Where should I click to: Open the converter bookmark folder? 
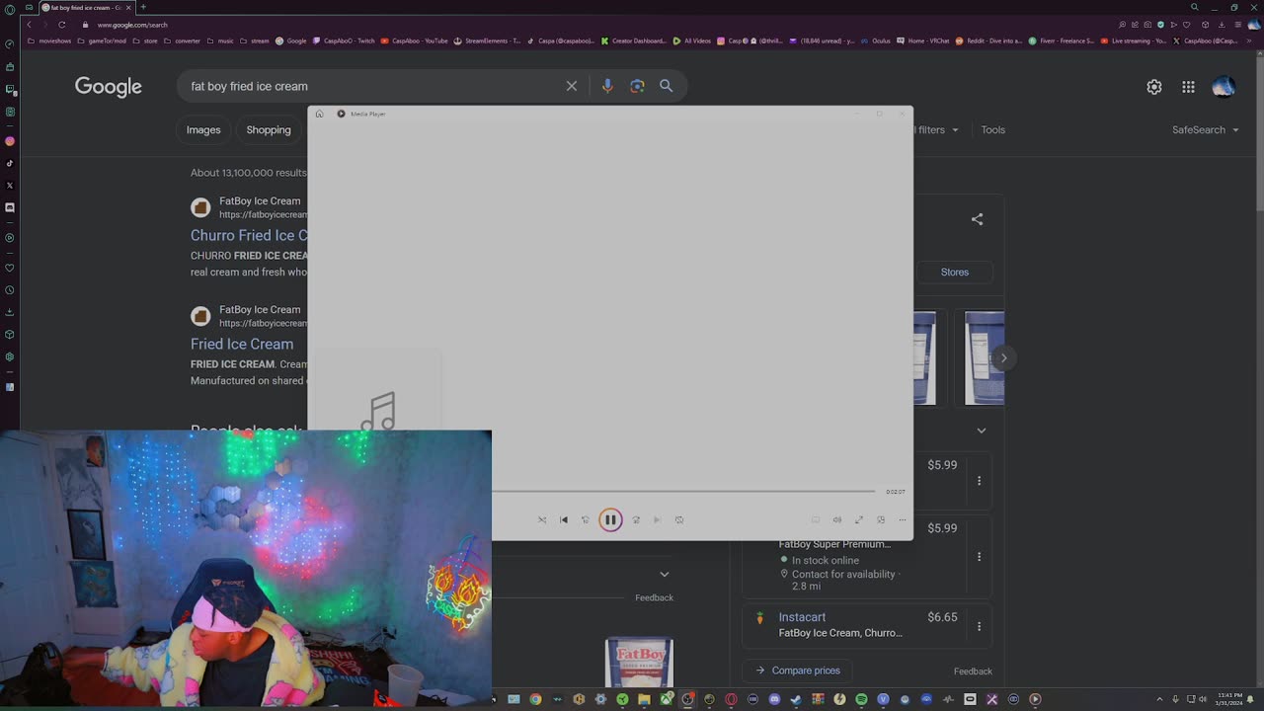tap(183, 40)
